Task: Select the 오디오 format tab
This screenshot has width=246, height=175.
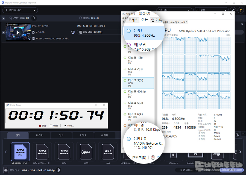Action: coord(83,135)
